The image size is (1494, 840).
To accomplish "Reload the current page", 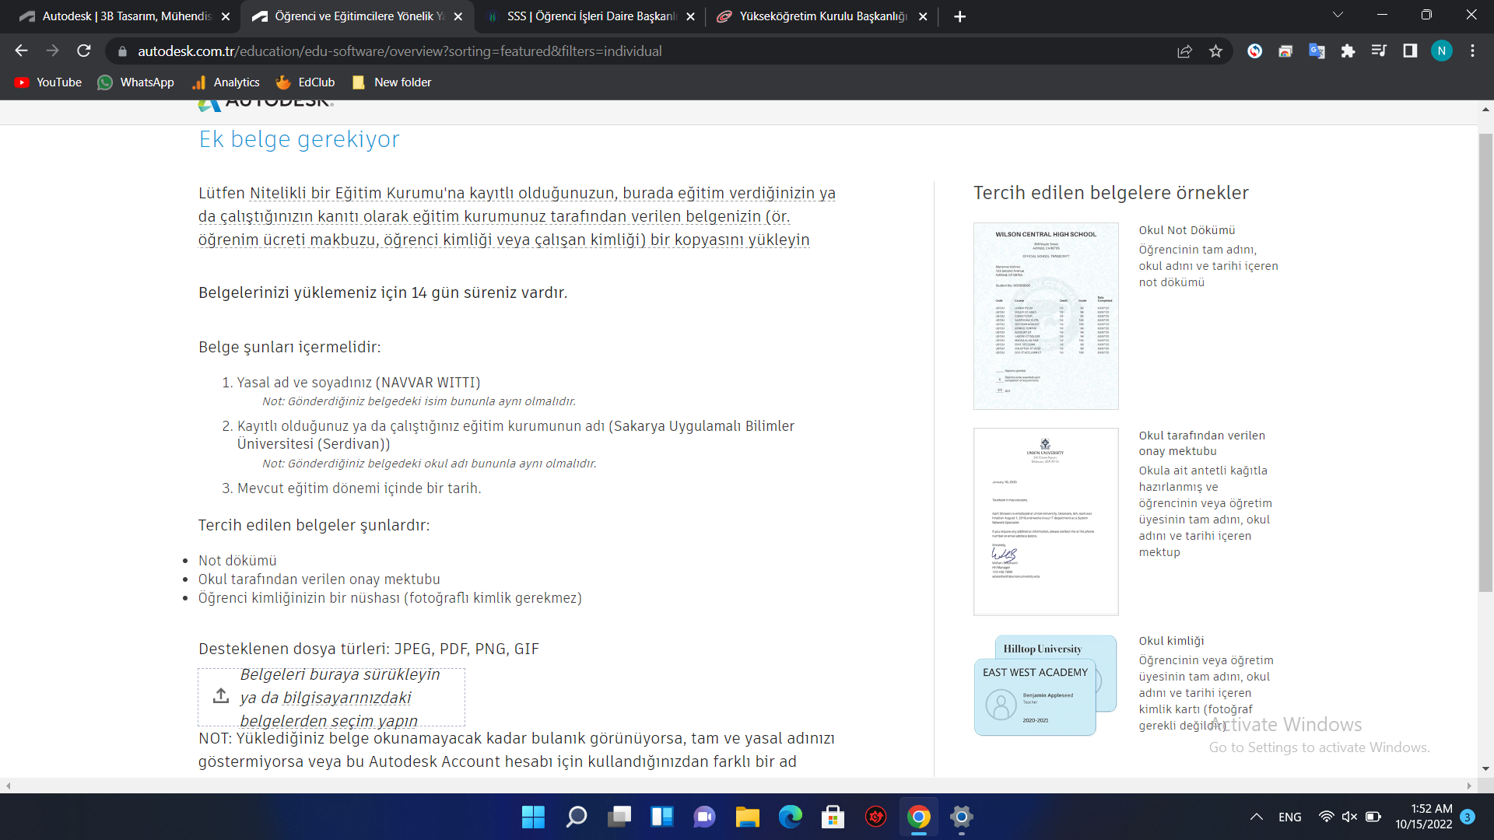I will [84, 51].
